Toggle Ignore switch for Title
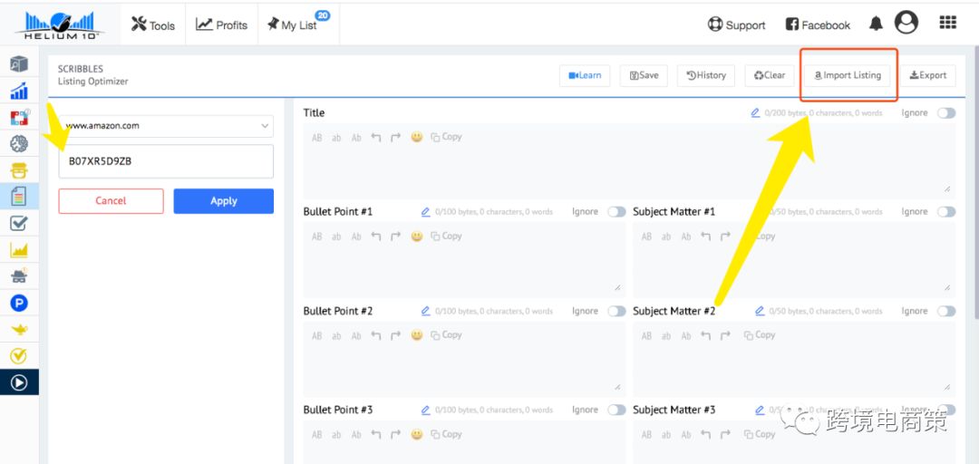The height and width of the screenshot is (464, 979). click(x=945, y=113)
